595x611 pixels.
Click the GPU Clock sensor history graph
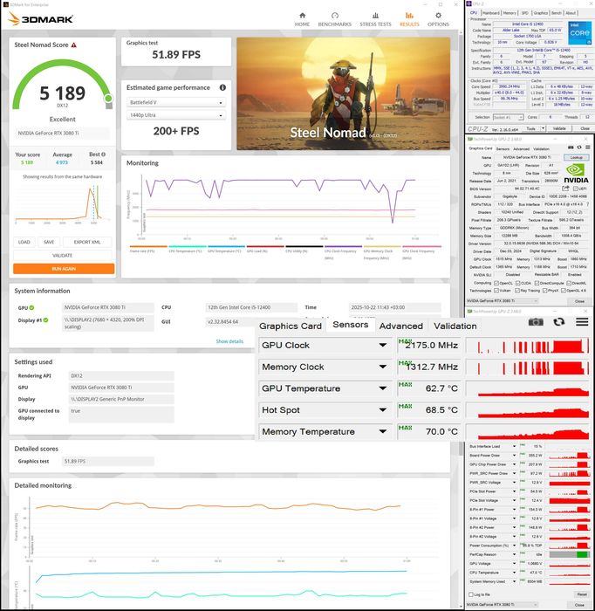click(529, 346)
